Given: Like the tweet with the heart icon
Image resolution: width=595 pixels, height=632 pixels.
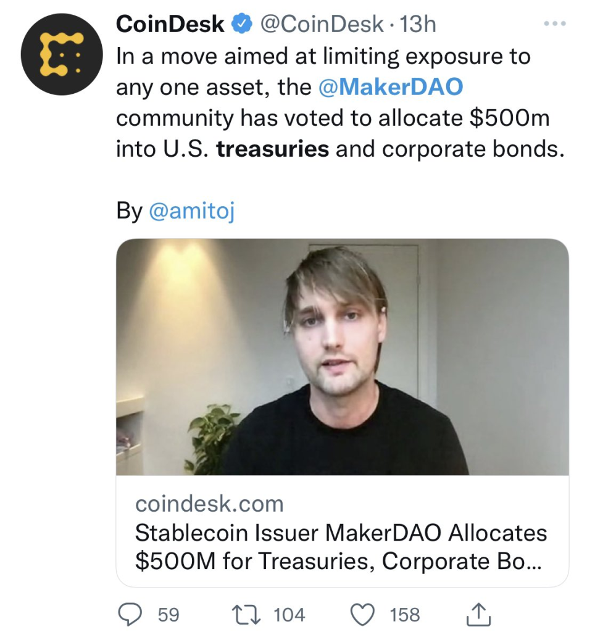Looking at the screenshot, I should coord(362,615).
